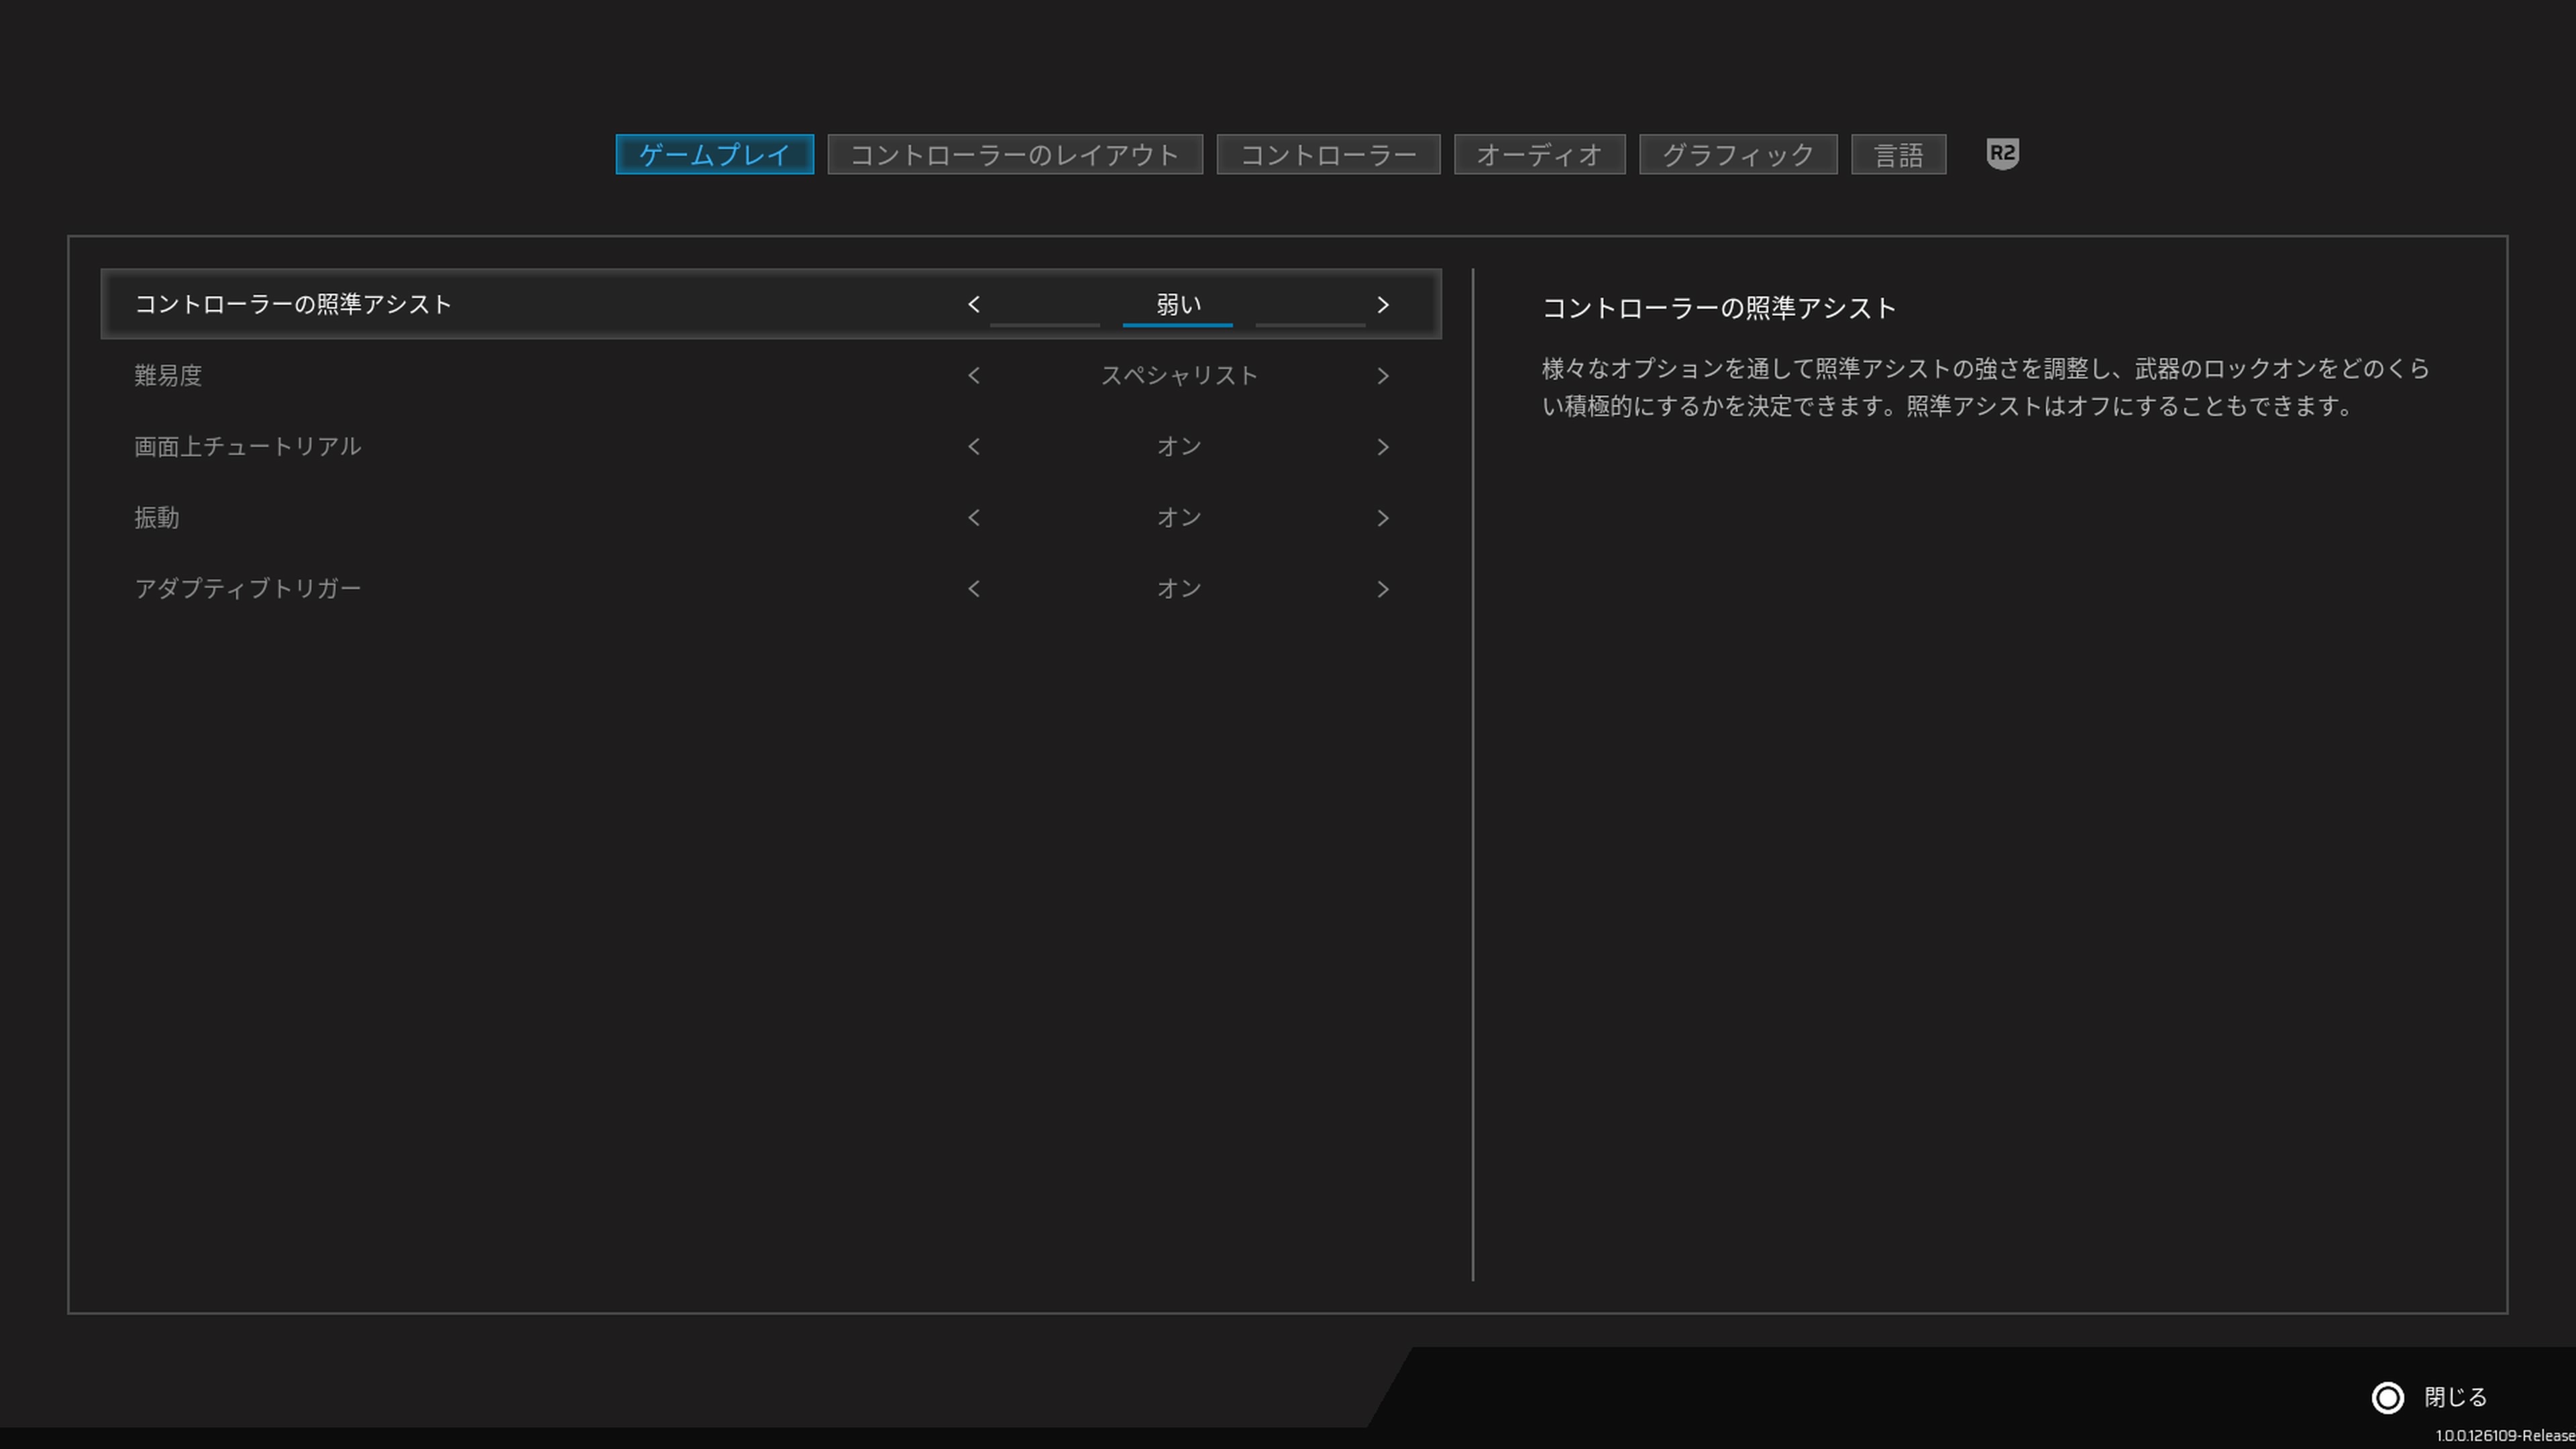This screenshot has width=2576, height=1449.
Task: Change difficulty value スペシャリスト
Action: click(1178, 376)
